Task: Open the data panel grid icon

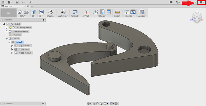Action: coord(3,2)
